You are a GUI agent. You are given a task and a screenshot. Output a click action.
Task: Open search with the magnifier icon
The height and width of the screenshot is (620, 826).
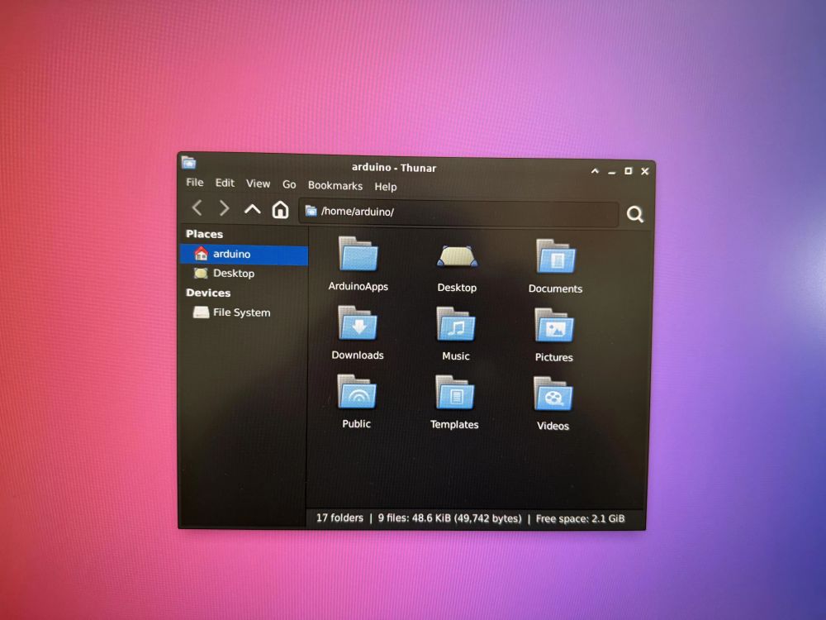[x=634, y=214]
